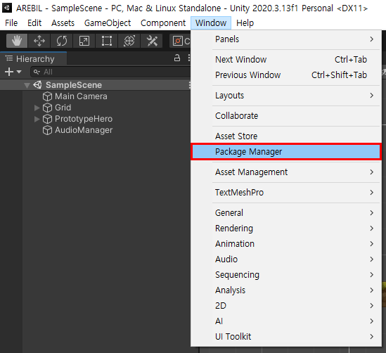This screenshot has width=386, height=353.
Task: Open the SampleScene row options menu
Action: coord(189,85)
